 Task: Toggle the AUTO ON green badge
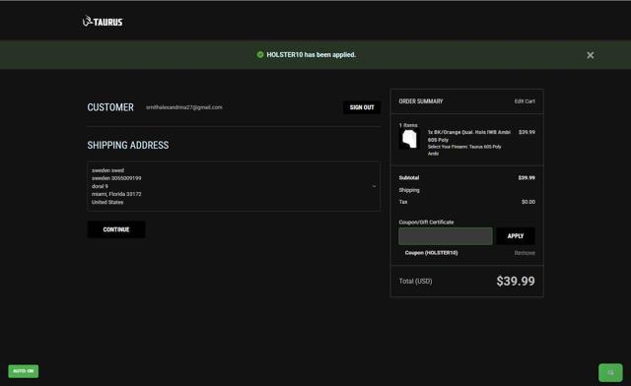point(24,371)
